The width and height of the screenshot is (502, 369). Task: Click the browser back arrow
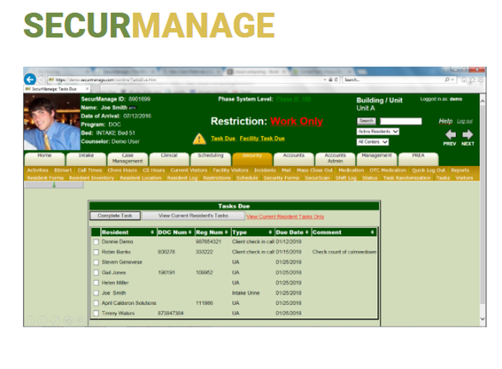point(30,79)
